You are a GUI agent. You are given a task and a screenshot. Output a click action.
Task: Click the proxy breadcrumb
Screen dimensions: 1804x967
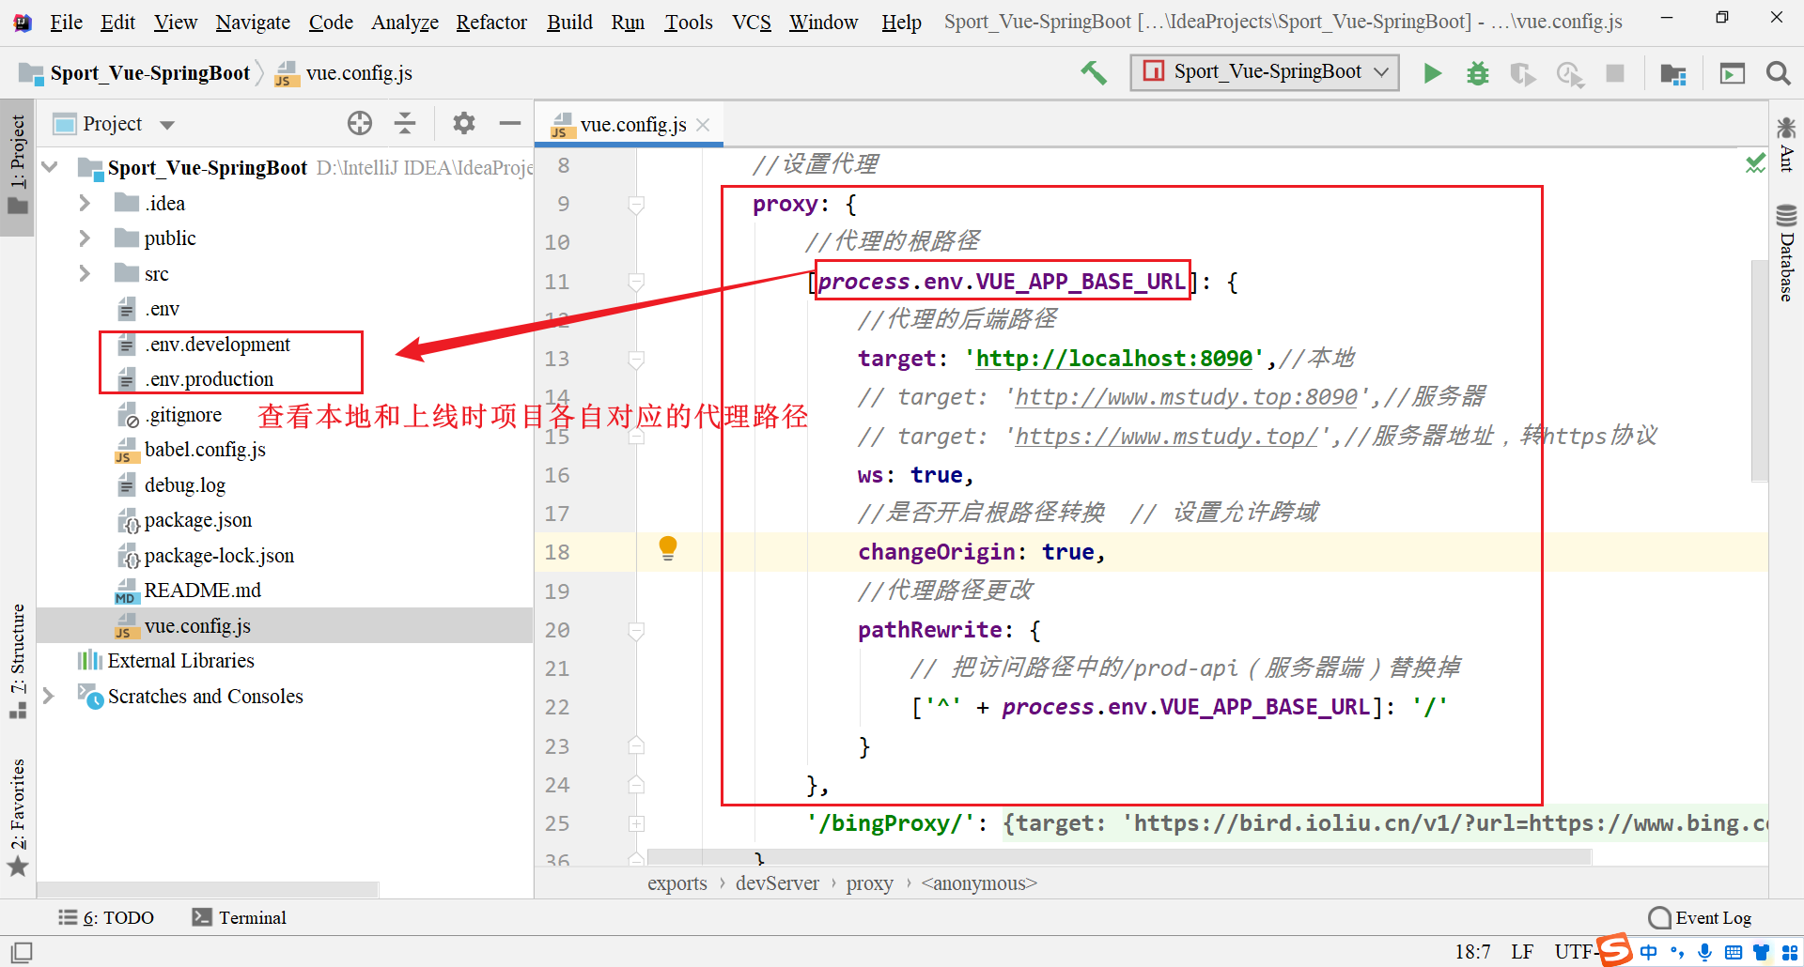(x=869, y=883)
